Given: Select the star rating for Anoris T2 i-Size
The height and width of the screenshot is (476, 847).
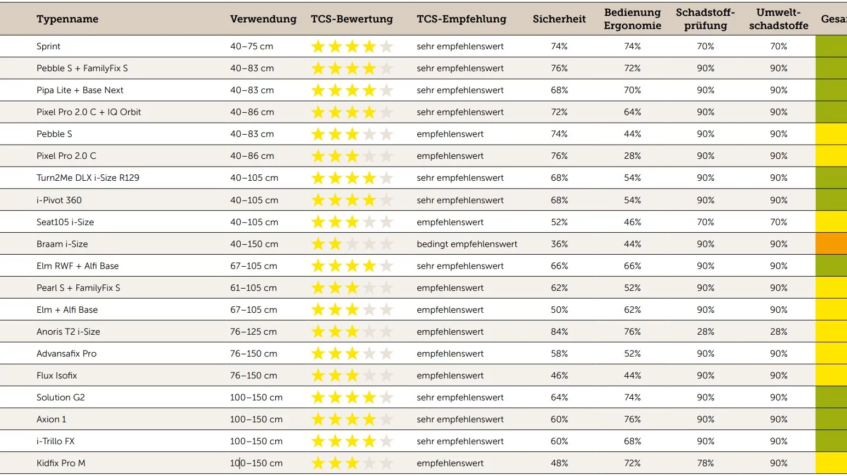Looking at the screenshot, I should [352, 331].
